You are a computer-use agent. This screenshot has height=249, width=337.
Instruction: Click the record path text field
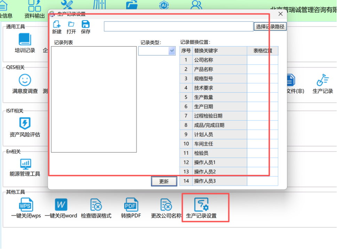point(178,27)
